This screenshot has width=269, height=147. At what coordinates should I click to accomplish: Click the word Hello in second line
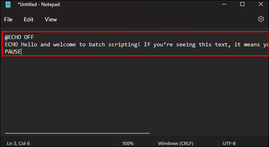click(x=29, y=44)
